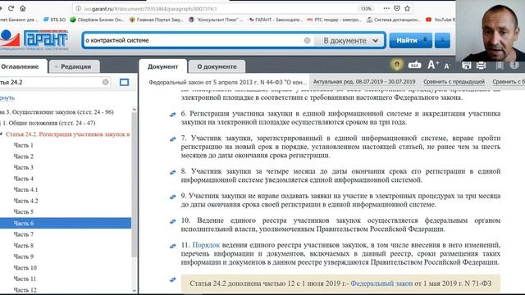The image size is (525, 295).
Task: Increase font size with A+ icon
Action: 433,65
